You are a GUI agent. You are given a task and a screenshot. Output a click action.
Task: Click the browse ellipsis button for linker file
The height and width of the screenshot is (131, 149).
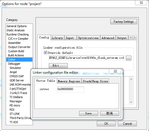[x=128, y=58]
